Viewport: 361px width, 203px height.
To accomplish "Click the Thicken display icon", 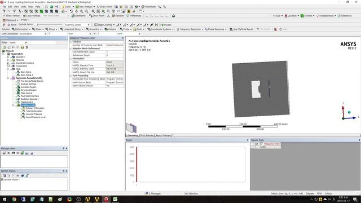I will tap(162, 25).
